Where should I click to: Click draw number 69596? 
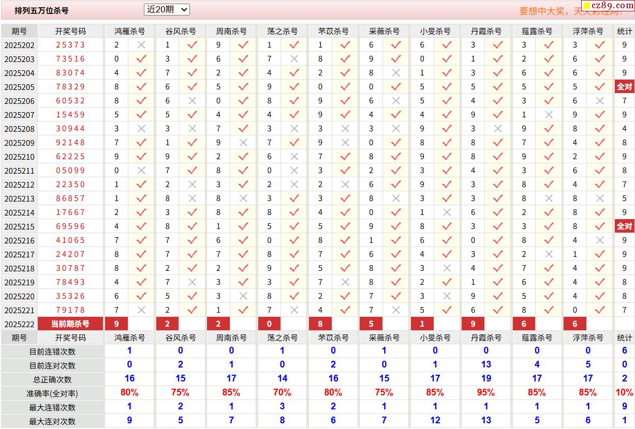70,226
